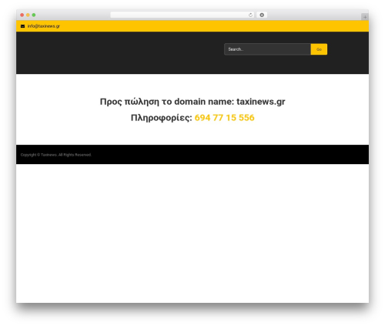
Task: Open the info@taxinews.gr email link
Action: (x=44, y=26)
